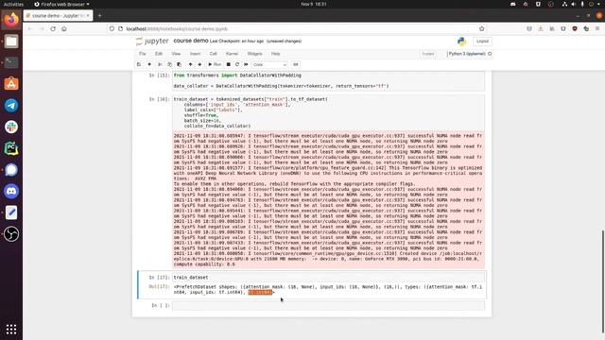Click the Jupyter logo
The image size is (605, 340).
152,41
